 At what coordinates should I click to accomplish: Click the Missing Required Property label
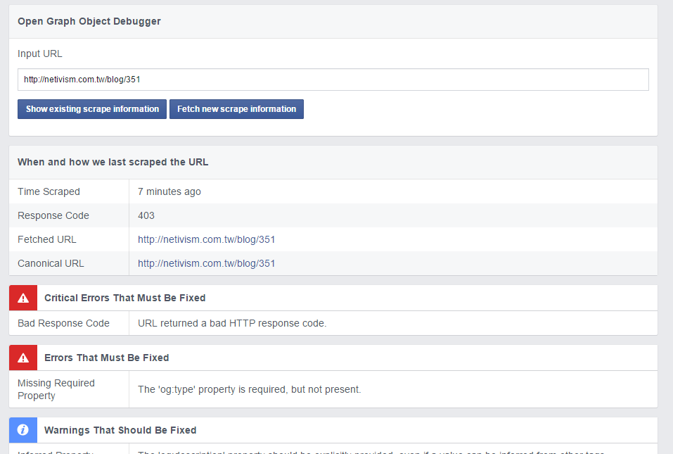pos(56,389)
